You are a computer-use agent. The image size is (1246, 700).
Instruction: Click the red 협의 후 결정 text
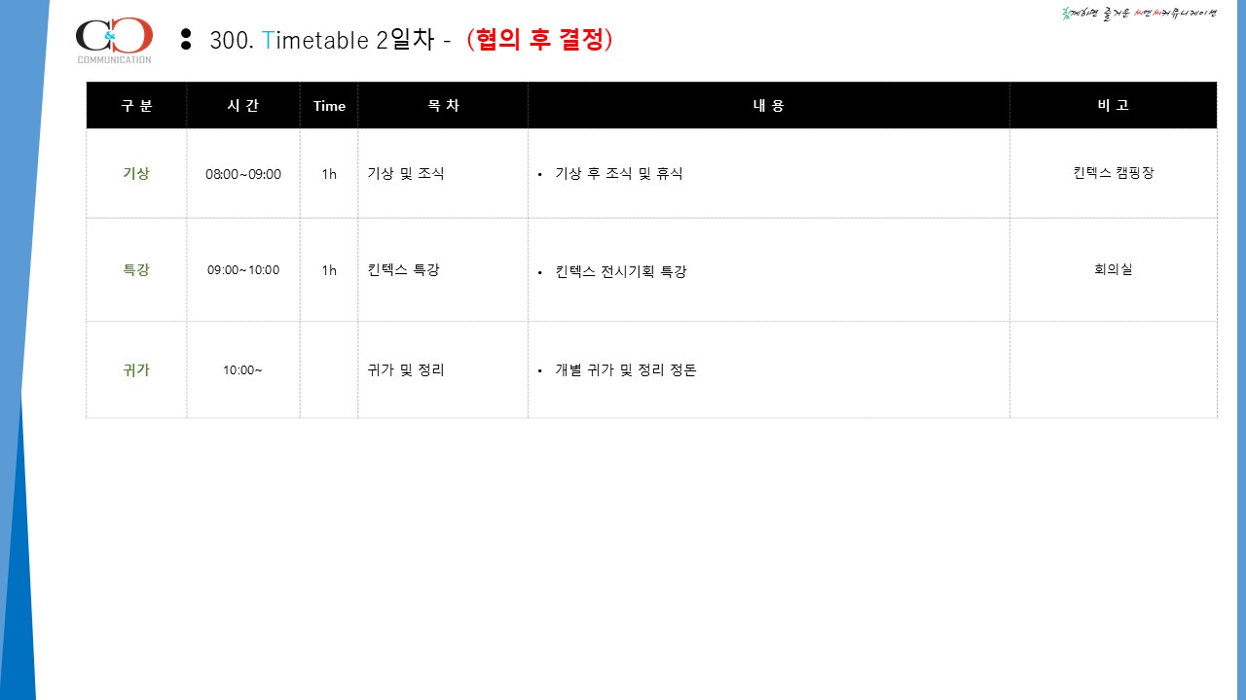[x=539, y=40]
